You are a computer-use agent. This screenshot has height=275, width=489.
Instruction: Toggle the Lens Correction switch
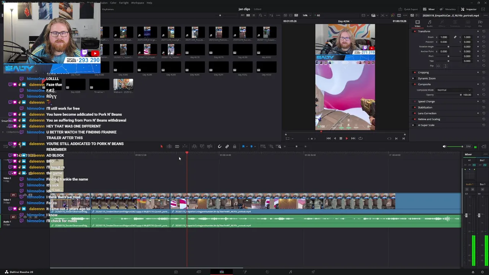coord(415,113)
